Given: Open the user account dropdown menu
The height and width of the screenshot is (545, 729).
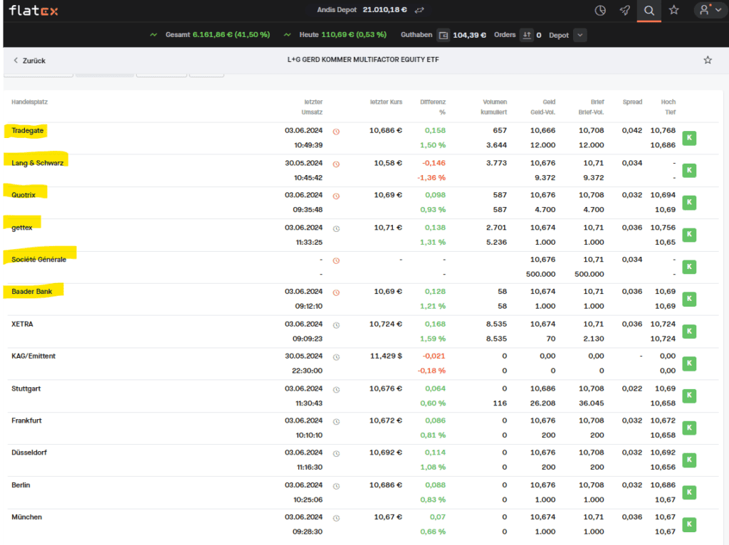Looking at the screenshot, I should pos(709,11).
